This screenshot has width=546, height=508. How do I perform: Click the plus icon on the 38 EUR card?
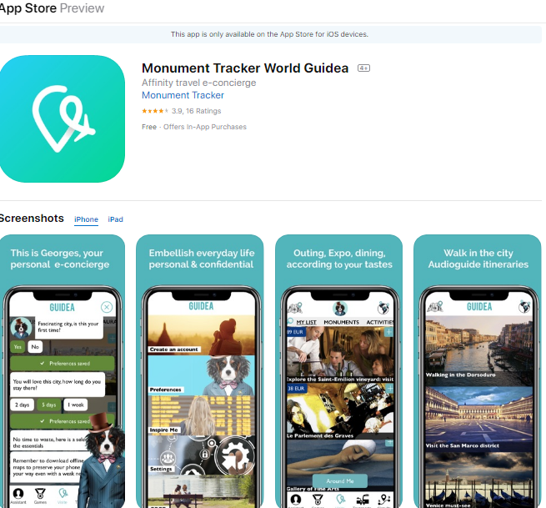pos(389,388)
